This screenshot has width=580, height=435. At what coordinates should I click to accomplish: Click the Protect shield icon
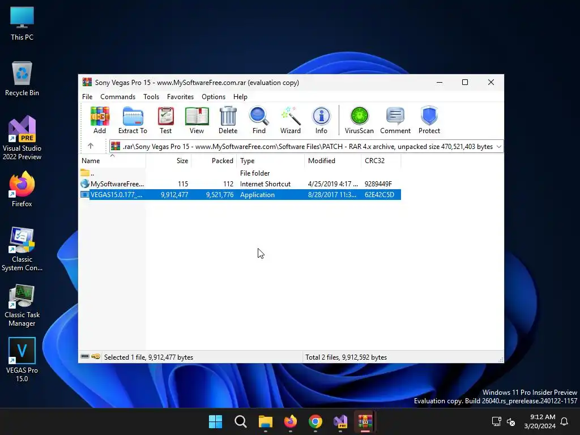[429, 120]
